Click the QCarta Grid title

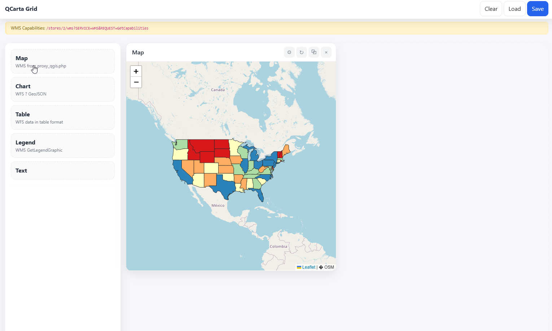(x=21, y=9)
